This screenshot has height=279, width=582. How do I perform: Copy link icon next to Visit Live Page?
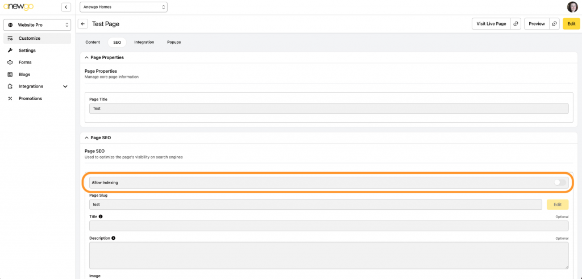click(x=516, y=24)
